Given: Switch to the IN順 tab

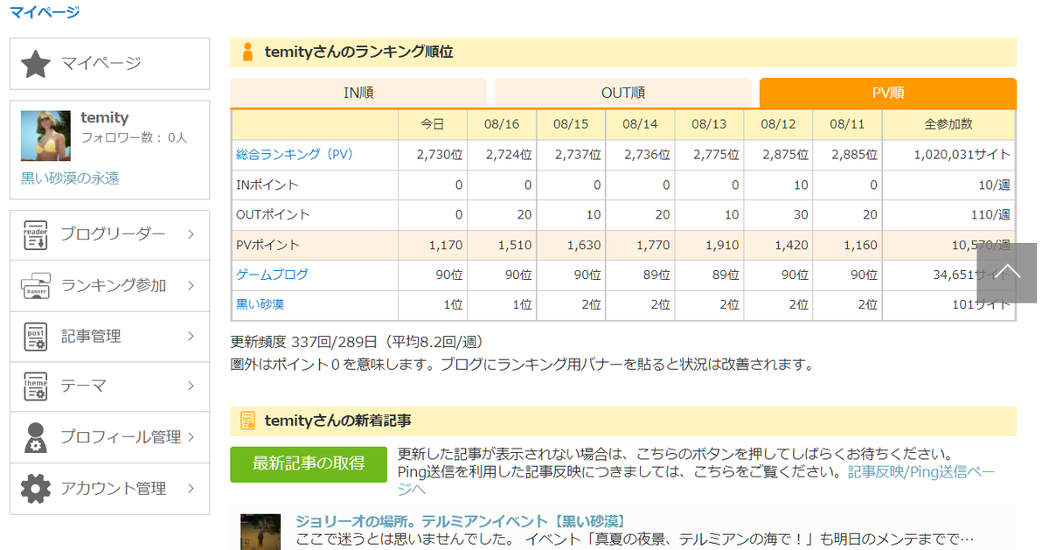Looking at the screenshot, I should coord(358,93).
